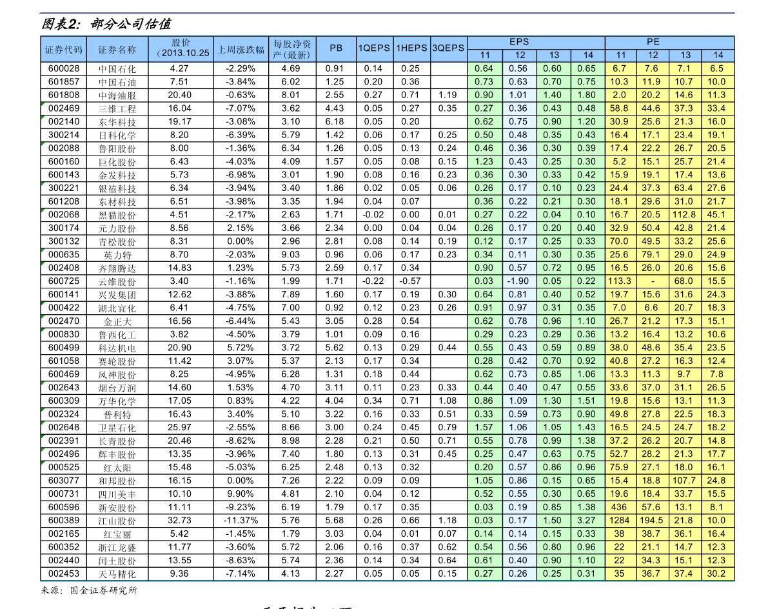
Task: Select the company name 英力特
Action: coord(117,255)
